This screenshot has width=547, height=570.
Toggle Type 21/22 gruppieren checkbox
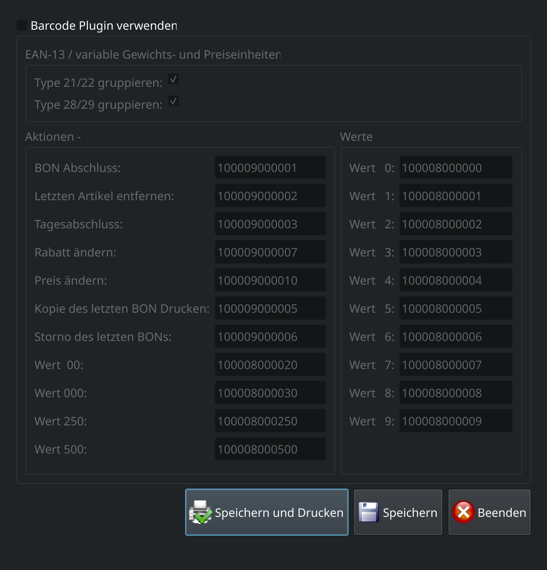(173, 79)
